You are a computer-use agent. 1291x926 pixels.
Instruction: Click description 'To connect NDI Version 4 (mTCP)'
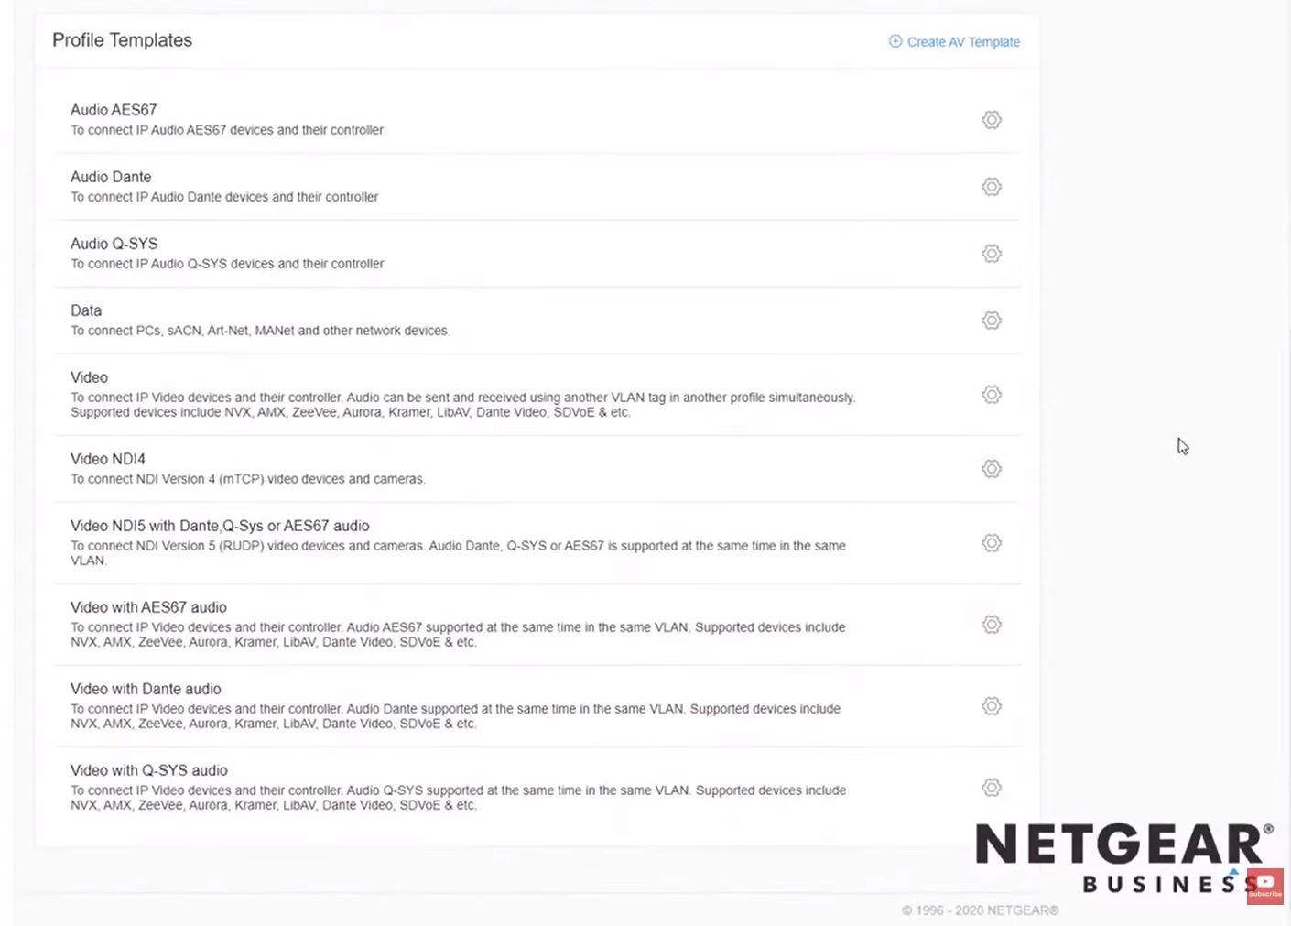[x=248, y=479]
